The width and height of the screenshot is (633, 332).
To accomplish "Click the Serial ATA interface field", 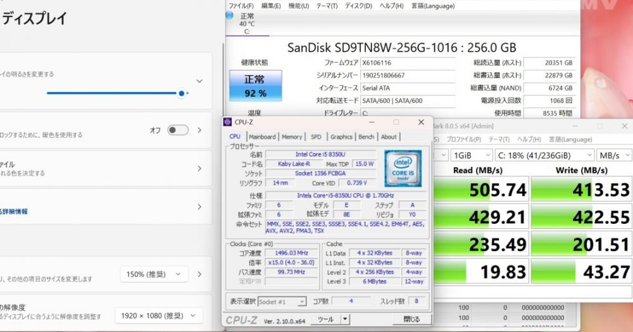I will tap(408, 88).
